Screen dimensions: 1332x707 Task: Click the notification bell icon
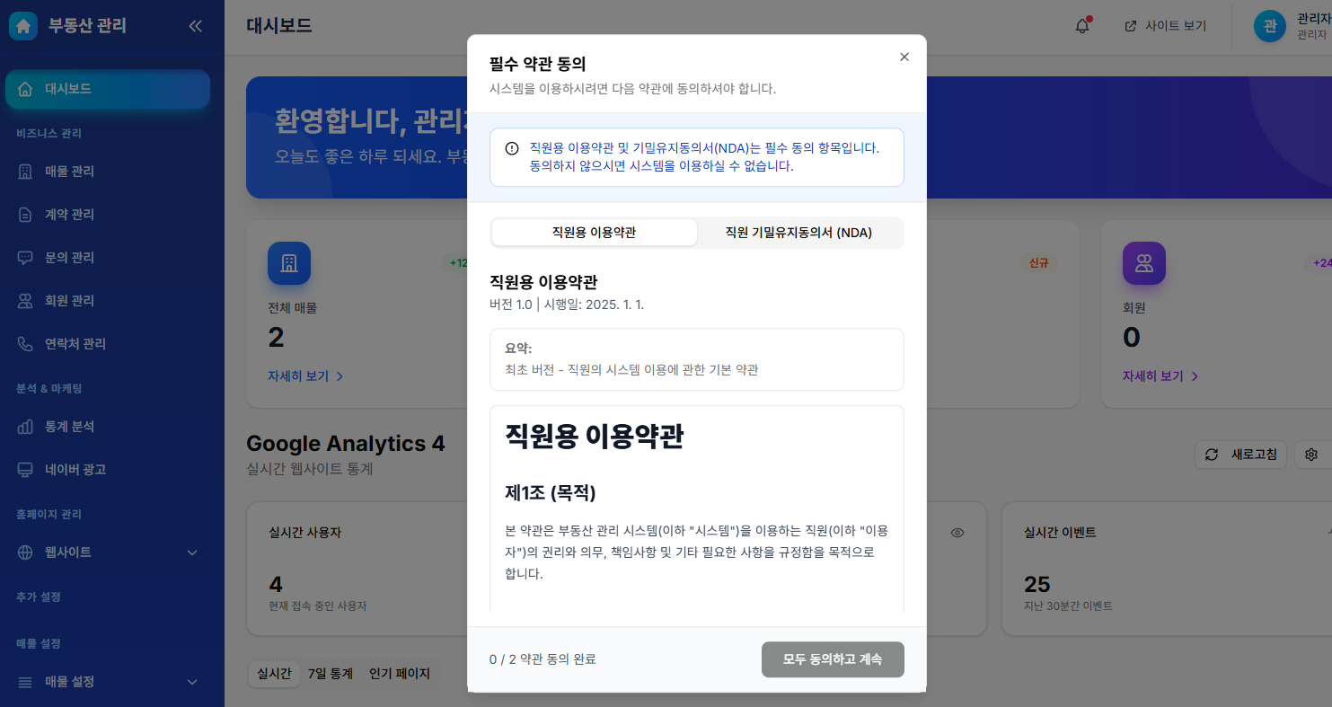[x=1082, y=26]
